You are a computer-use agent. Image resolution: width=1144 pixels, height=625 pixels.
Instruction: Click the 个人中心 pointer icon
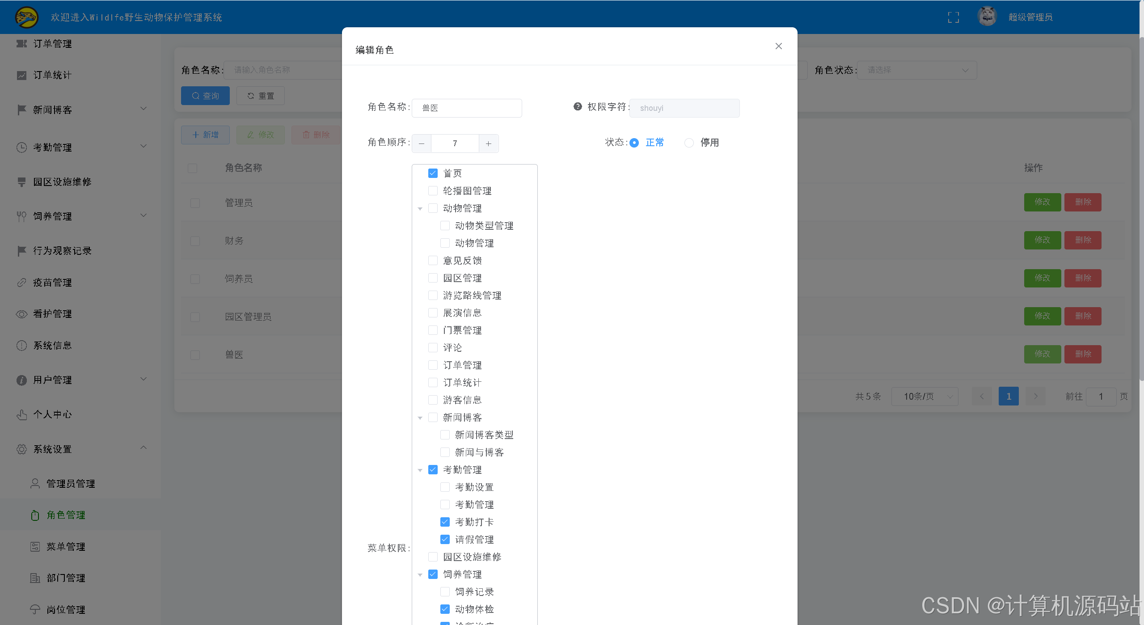[21, 414]
